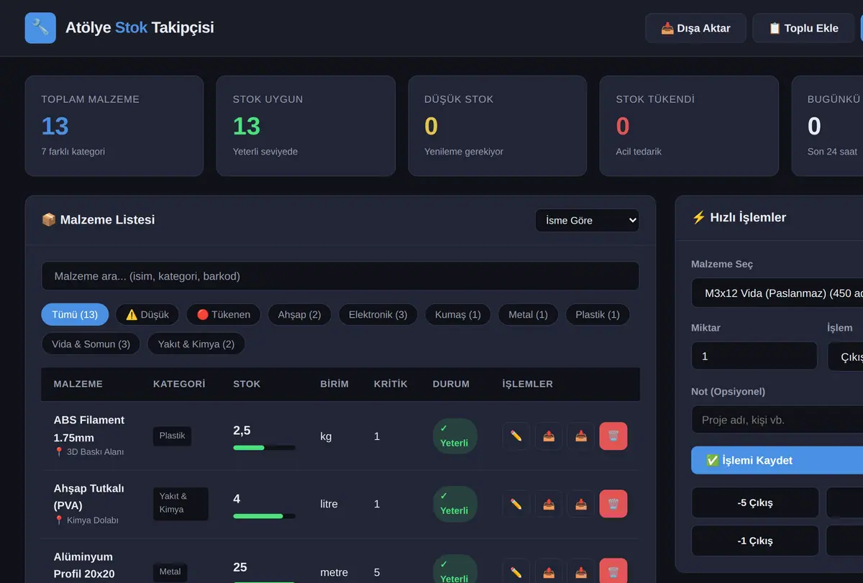
Task: Click the Dışa Aktar export button
Action: (x=695, y=28)
